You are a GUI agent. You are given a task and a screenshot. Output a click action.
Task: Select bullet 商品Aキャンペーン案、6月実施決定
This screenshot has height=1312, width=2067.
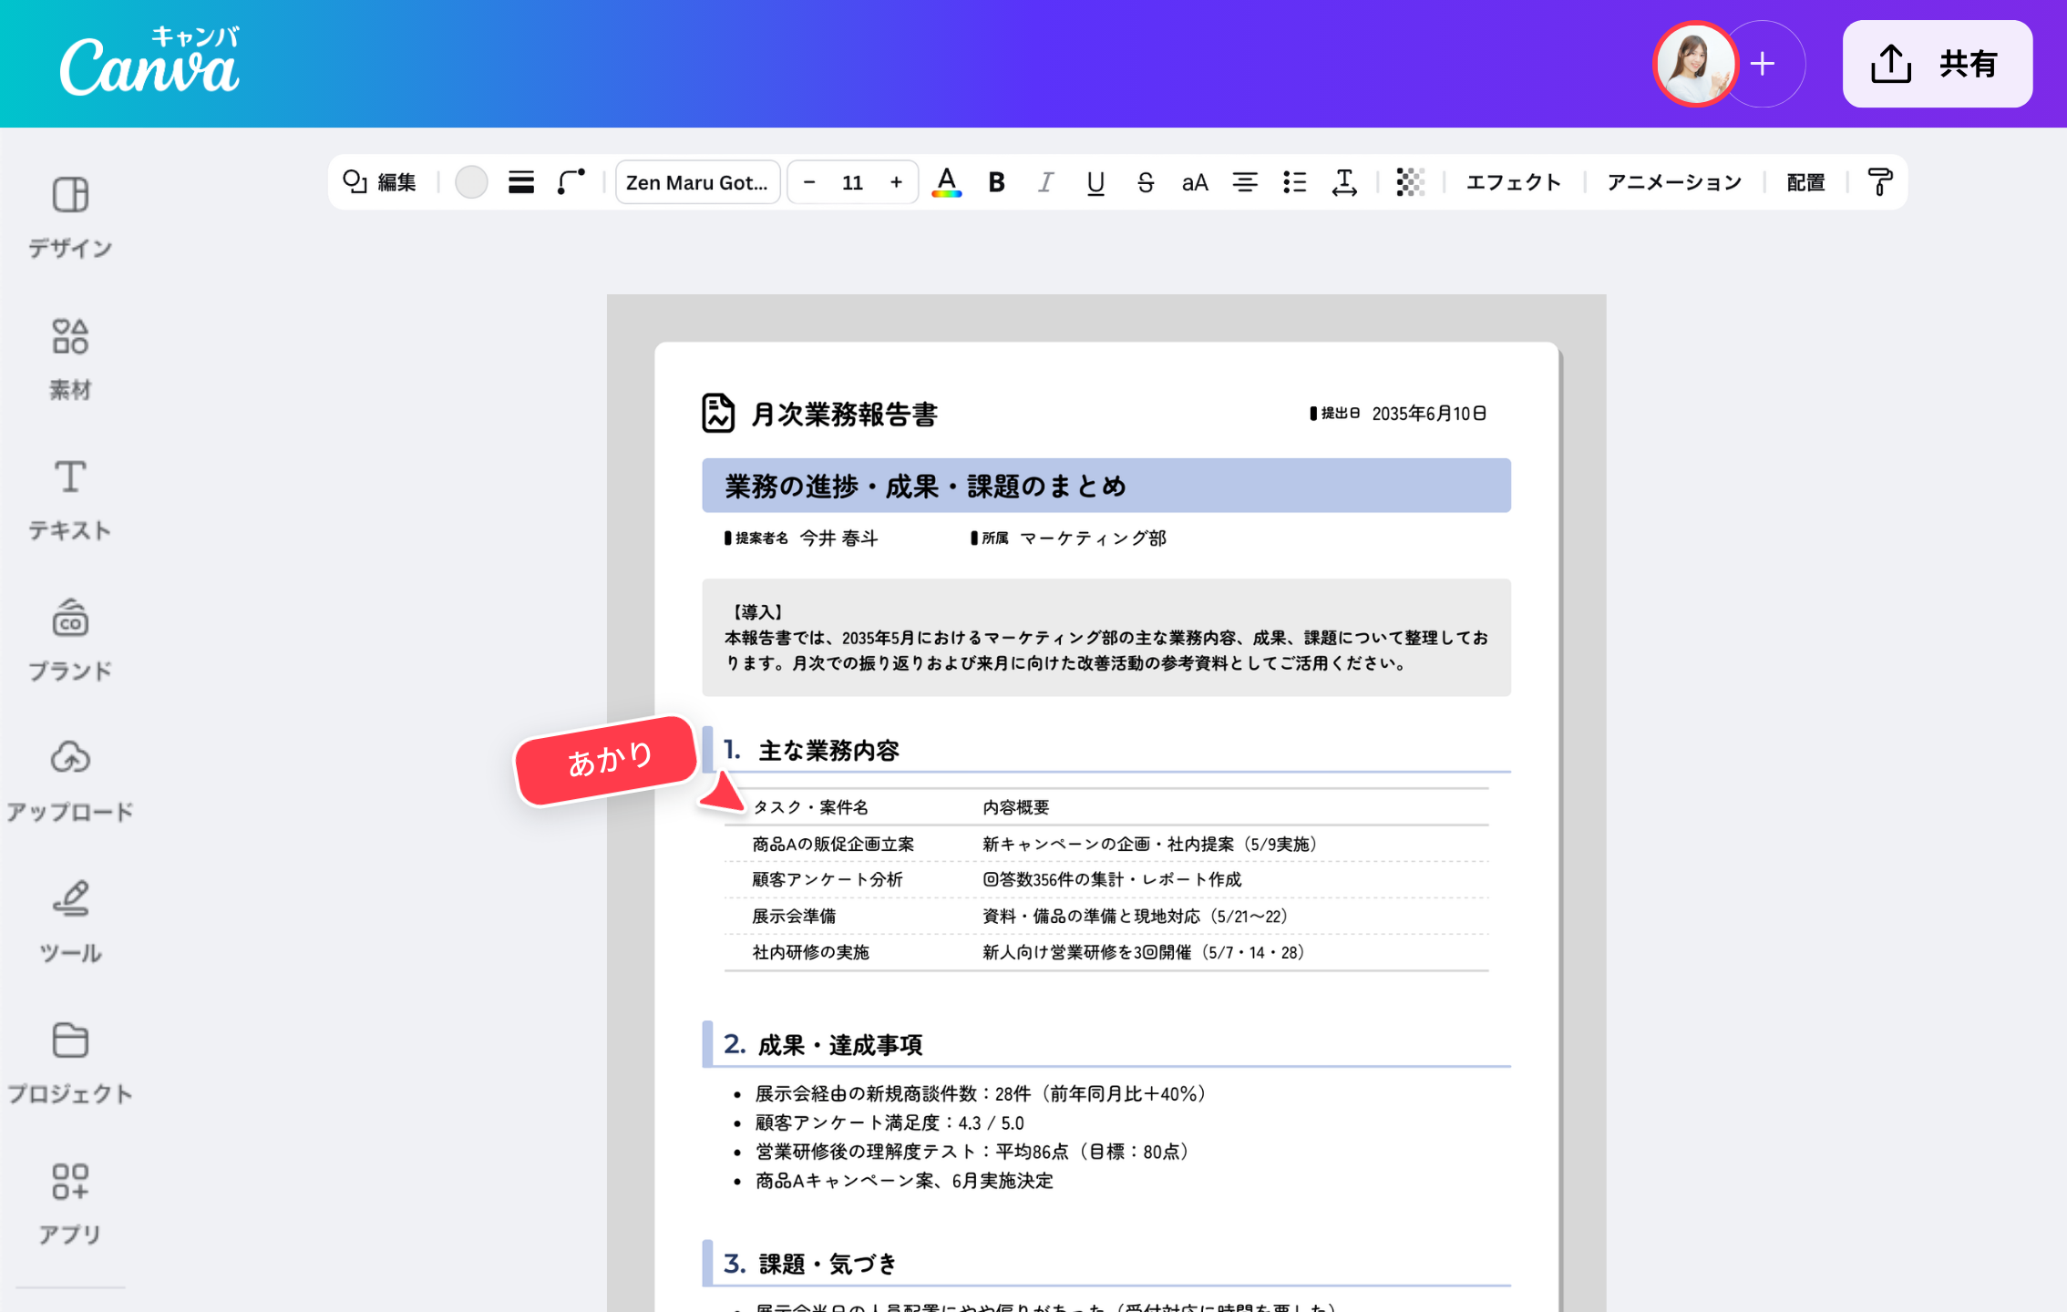click(904, 1181)
